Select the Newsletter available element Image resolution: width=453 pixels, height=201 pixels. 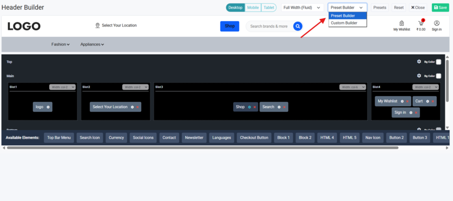coord(194,138)
